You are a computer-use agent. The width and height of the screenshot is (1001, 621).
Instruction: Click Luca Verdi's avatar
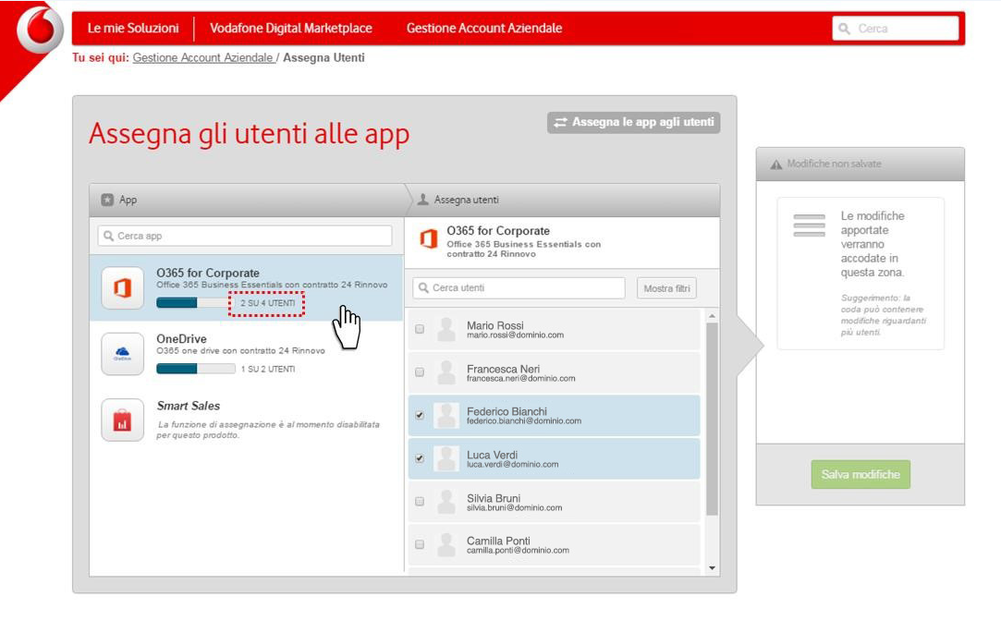[x=446, y=458]
